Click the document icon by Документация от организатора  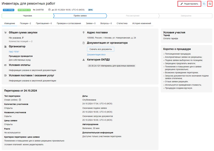[x=84, y=43]
